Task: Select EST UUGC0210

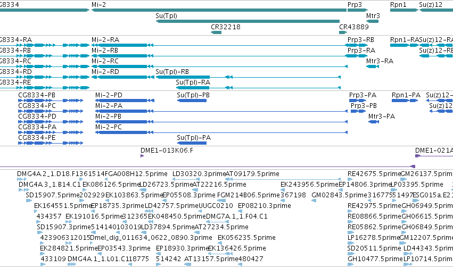Action: click(201, 211)
